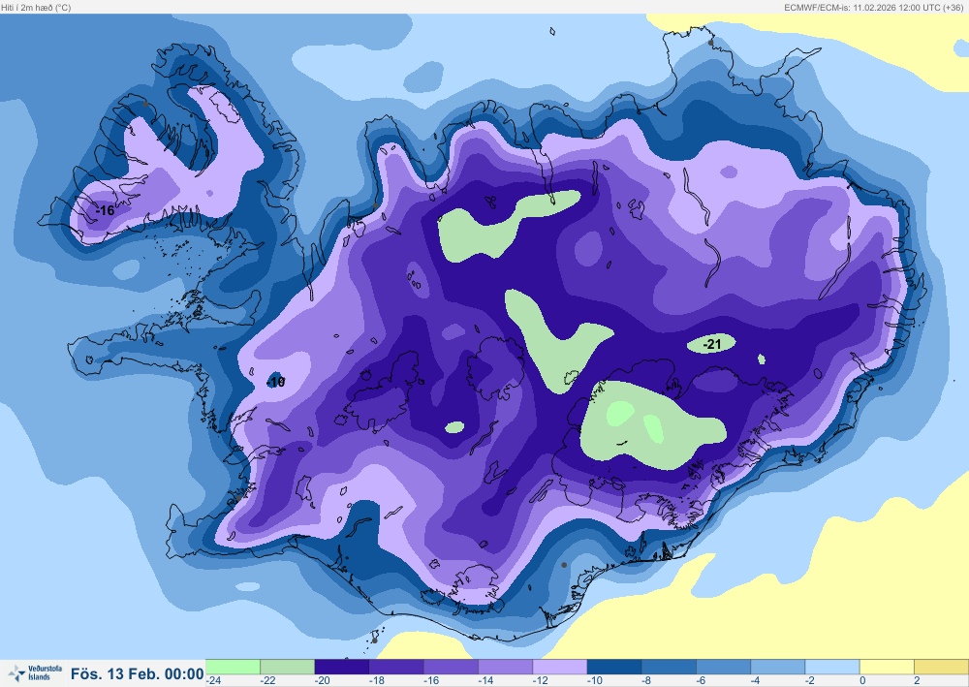969x687 pixels.
Task: Select legend swatch between -2 and 0
Action: pos(832,667)
